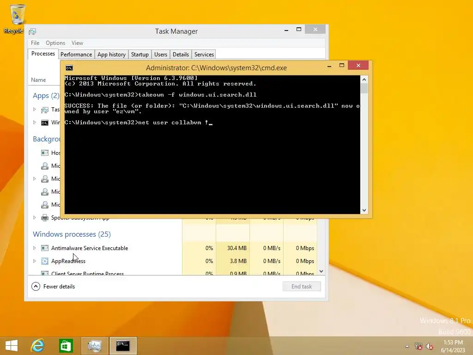The height and width of the screenshot is (355, 473).
Task: Maximize the cmd.exe window
Action: [341, 66]
